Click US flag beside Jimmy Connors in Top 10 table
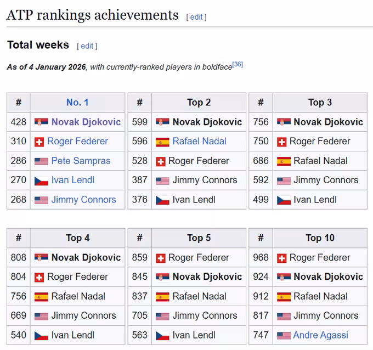 click(x=284, y=317)
